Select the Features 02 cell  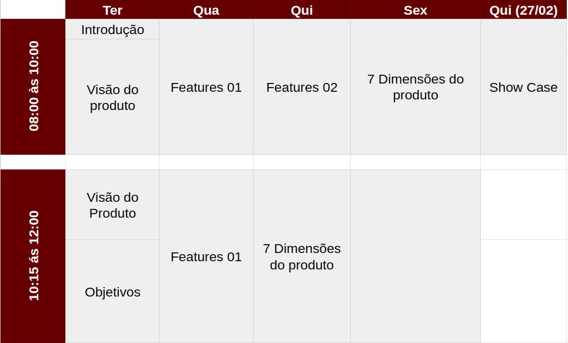[302, 87]
